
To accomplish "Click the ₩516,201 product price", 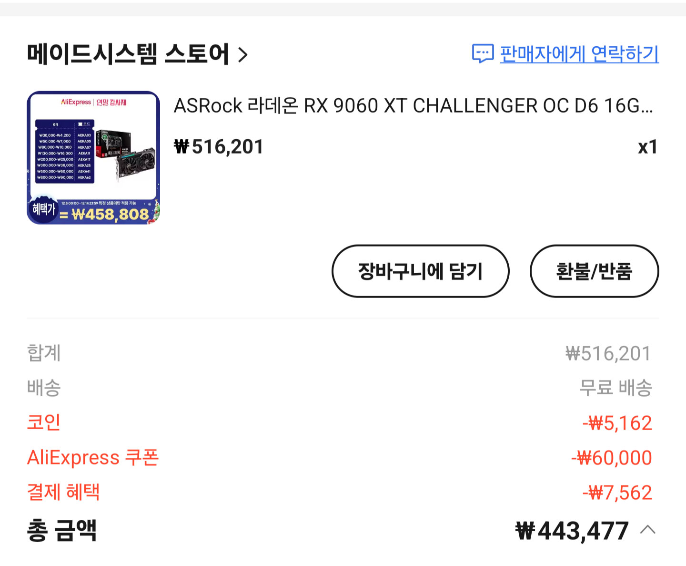I will click(219, 147).
